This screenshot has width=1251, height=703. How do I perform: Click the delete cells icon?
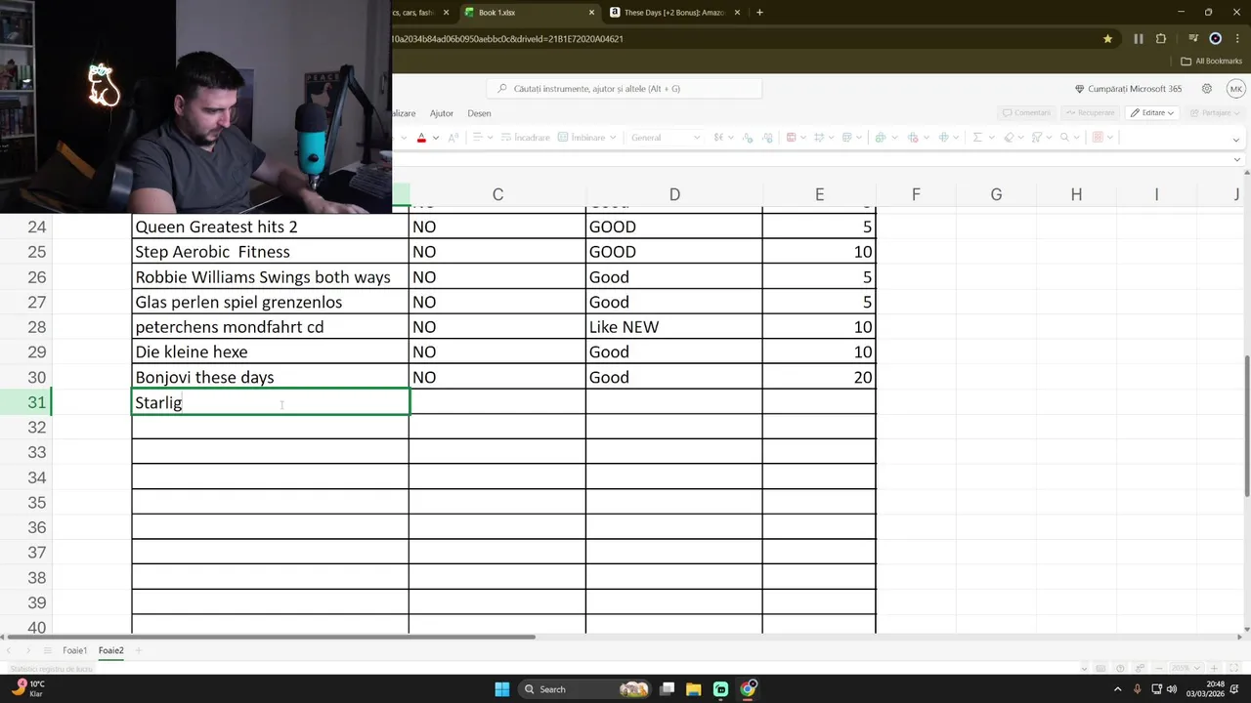click(912, 138)
